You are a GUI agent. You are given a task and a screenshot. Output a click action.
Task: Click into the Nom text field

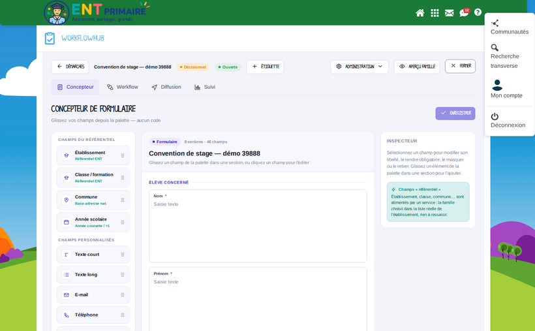(258, 226)
